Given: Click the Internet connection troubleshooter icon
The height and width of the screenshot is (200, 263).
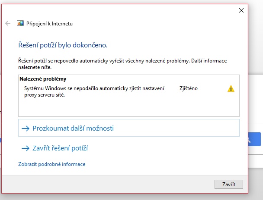Looking at the screenshot, I should 20,24.
